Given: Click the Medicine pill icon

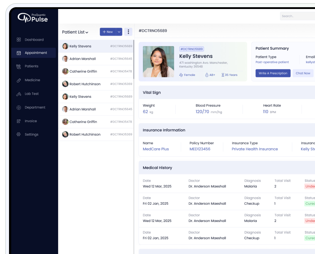Looking at the screenshot, I should pos(19,80).
